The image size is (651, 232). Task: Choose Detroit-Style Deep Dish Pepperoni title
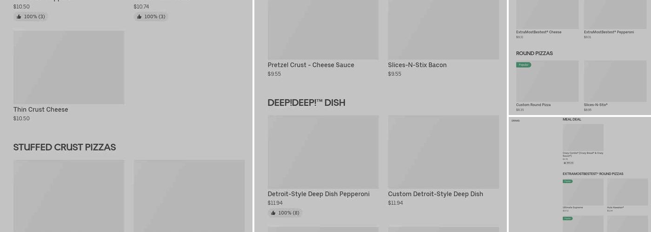318,194
